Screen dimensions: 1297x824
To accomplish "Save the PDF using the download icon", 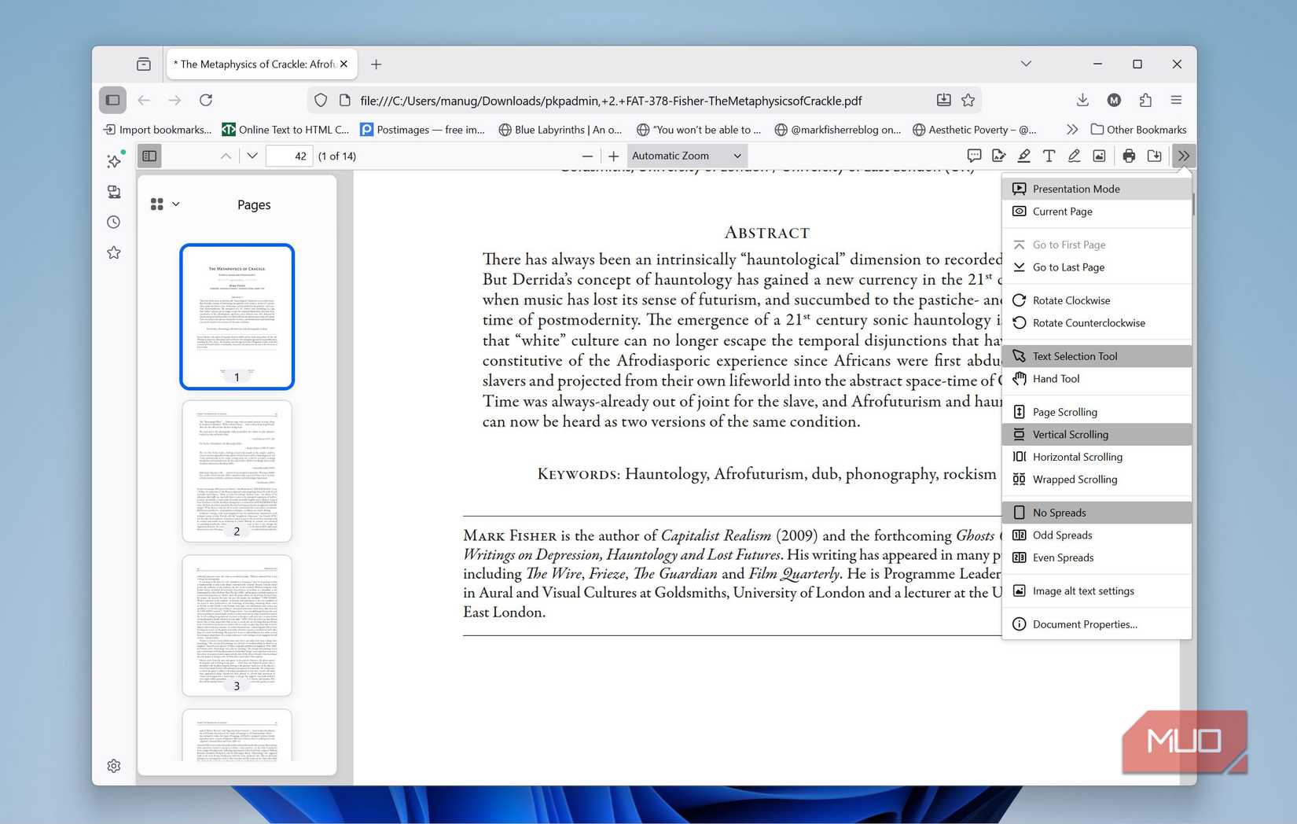I will point(1155,156).
